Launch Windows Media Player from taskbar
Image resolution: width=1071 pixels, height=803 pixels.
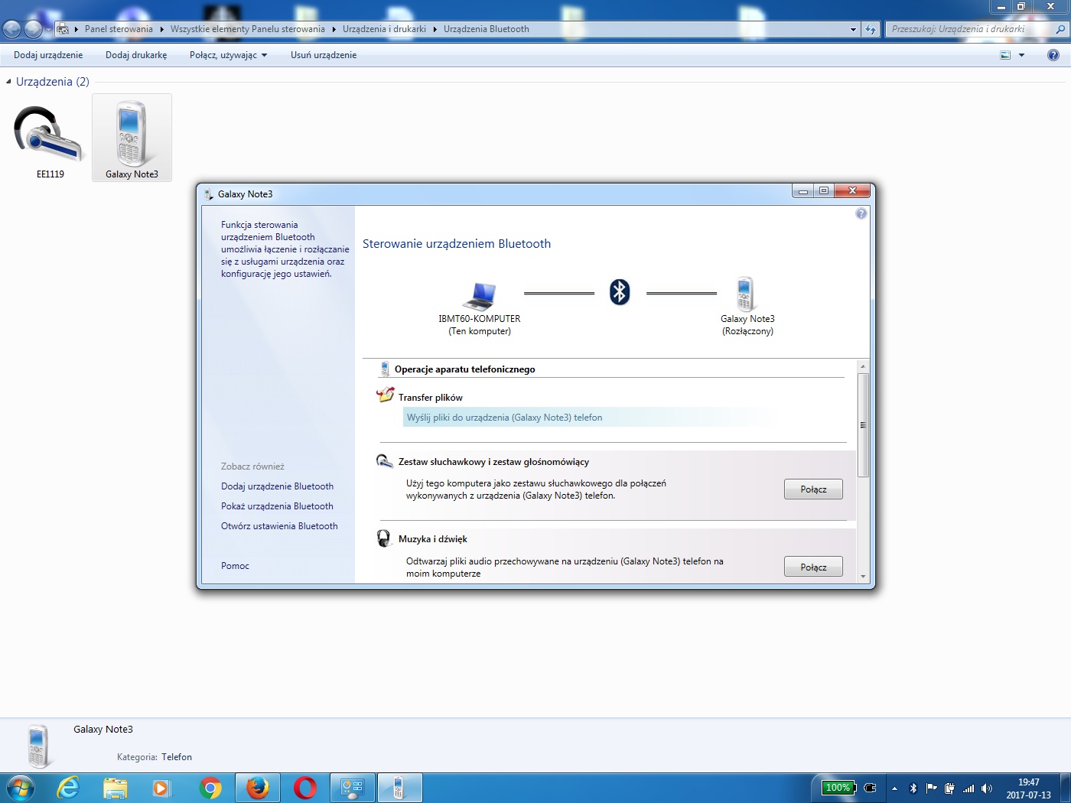coord(161,788)
